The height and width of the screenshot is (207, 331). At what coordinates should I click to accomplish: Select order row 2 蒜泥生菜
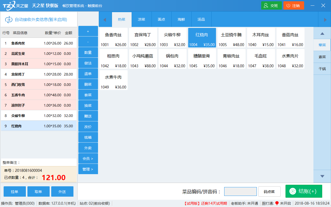[39, 54]
